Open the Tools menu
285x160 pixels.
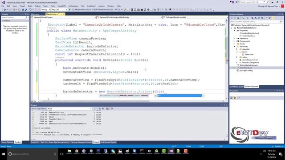(53, 6)
